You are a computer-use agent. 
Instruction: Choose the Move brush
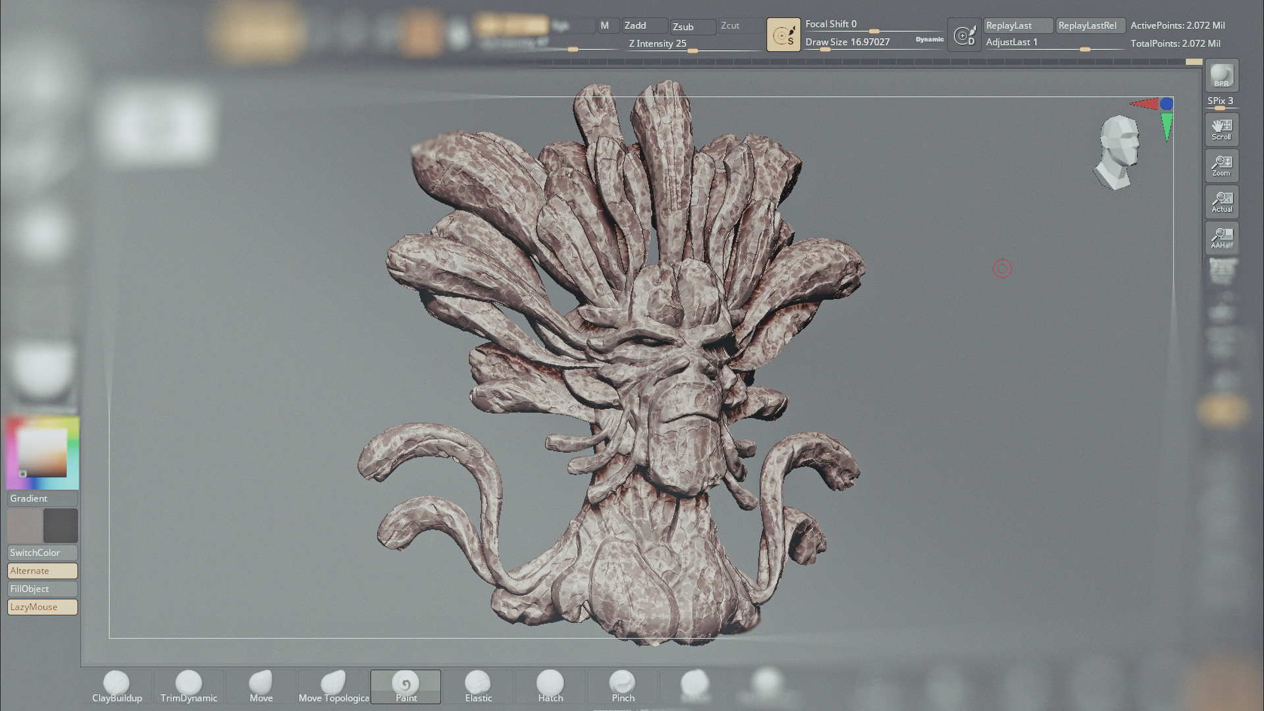tap(261, 687)
